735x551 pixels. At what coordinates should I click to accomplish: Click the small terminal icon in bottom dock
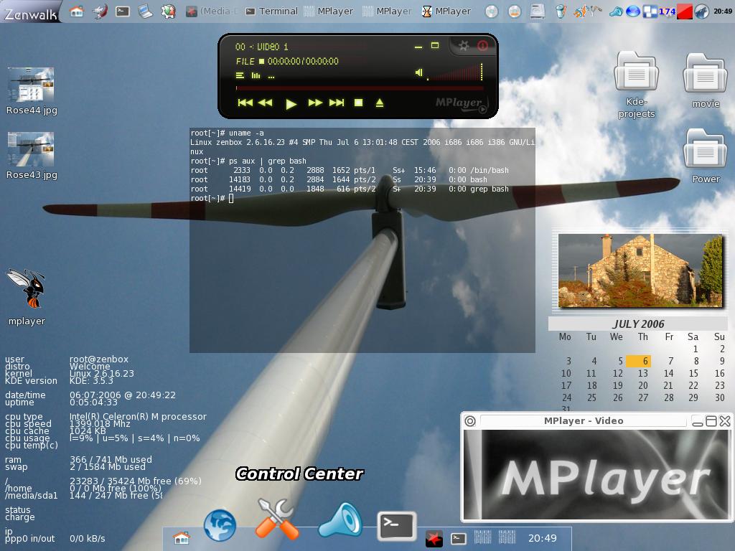(x=459, y=539)
